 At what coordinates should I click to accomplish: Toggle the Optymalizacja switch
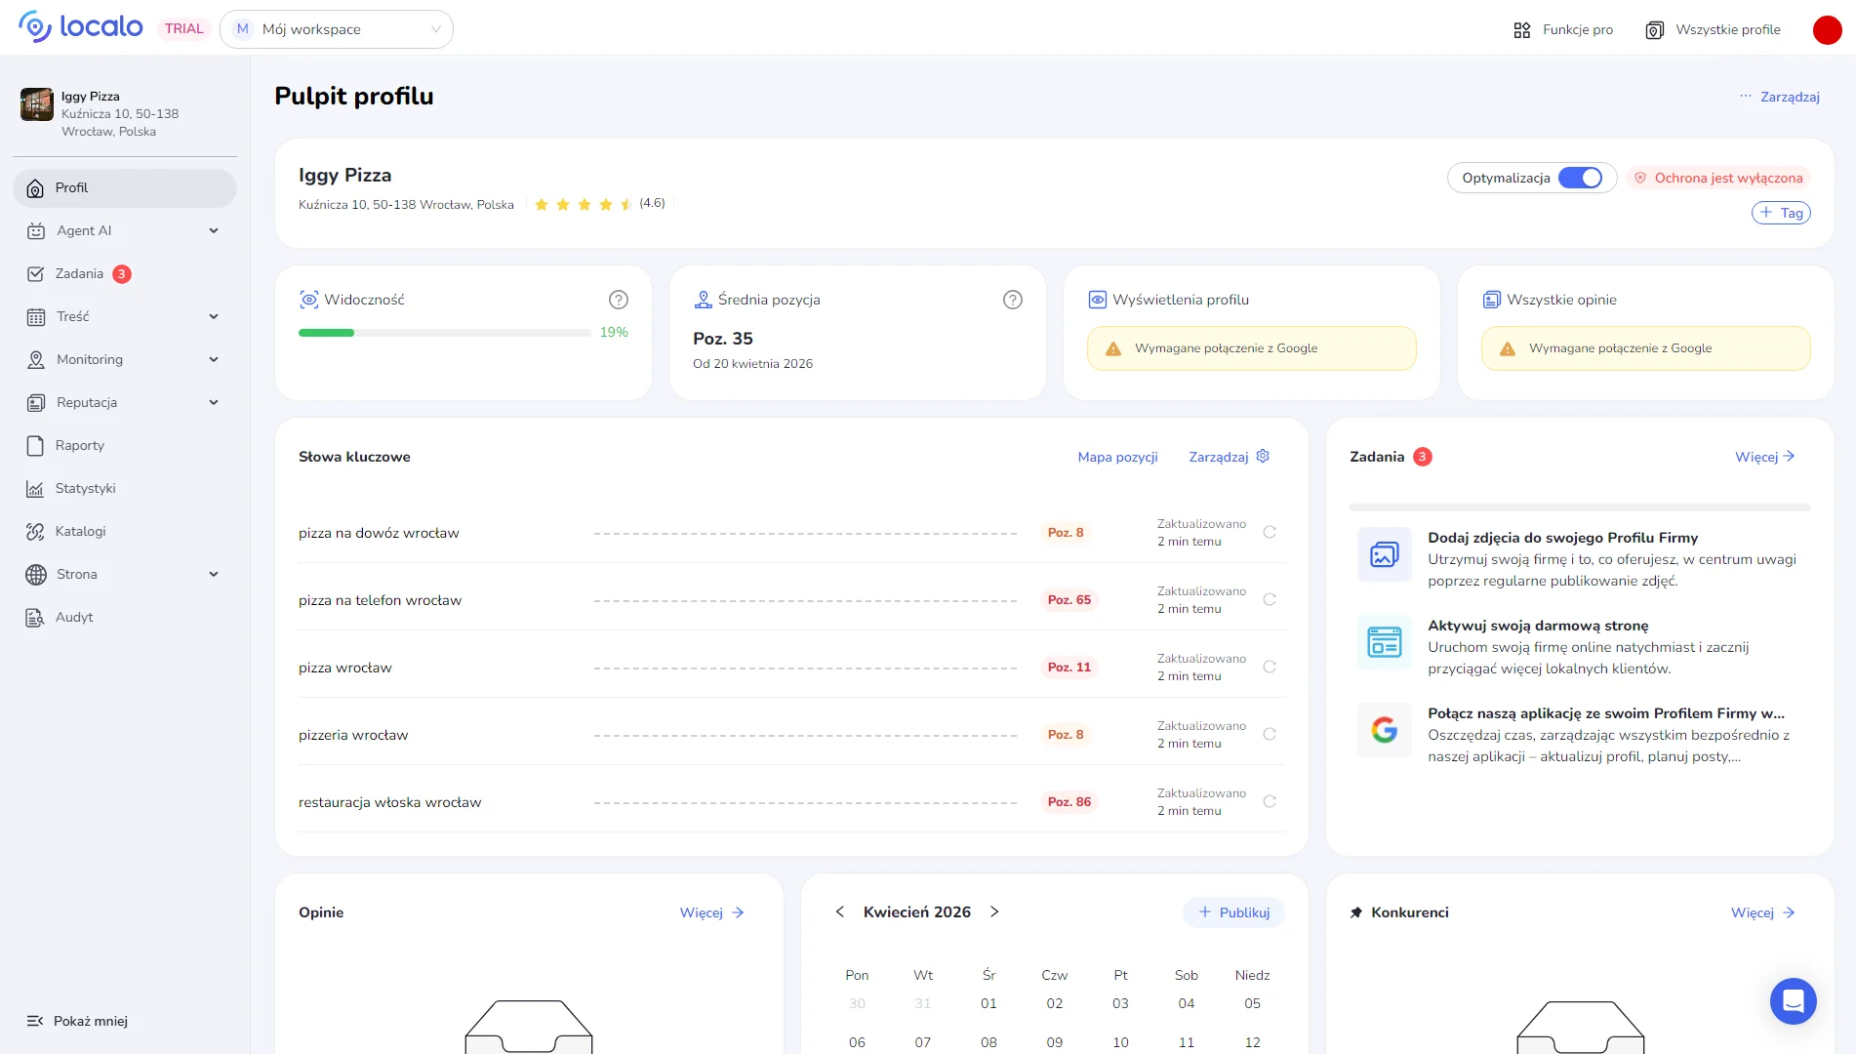pyautogui.click(x=1580, y=178)
